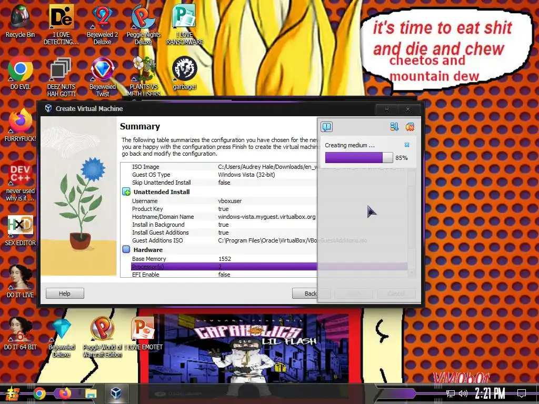The height and width of the screenshot is (404, 539).
Task: Click the Hardware section chip icon
Action: coord(126,249)
